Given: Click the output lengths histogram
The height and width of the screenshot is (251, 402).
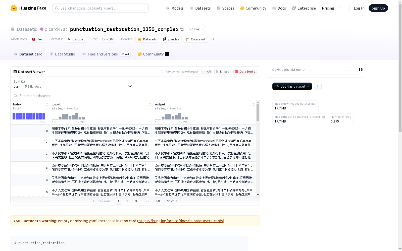Looking at the screenshot, I should pos(171,116).
